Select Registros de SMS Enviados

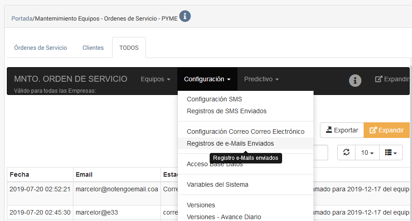227,111
